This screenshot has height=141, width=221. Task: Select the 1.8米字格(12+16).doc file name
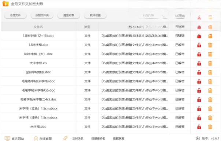(x=38, y=36)
